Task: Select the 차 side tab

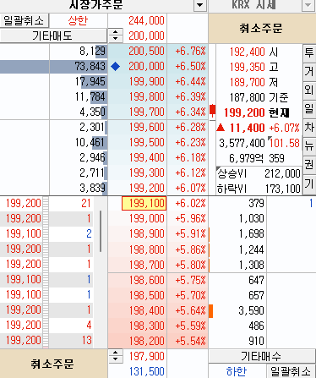Action: coord(309,128)
